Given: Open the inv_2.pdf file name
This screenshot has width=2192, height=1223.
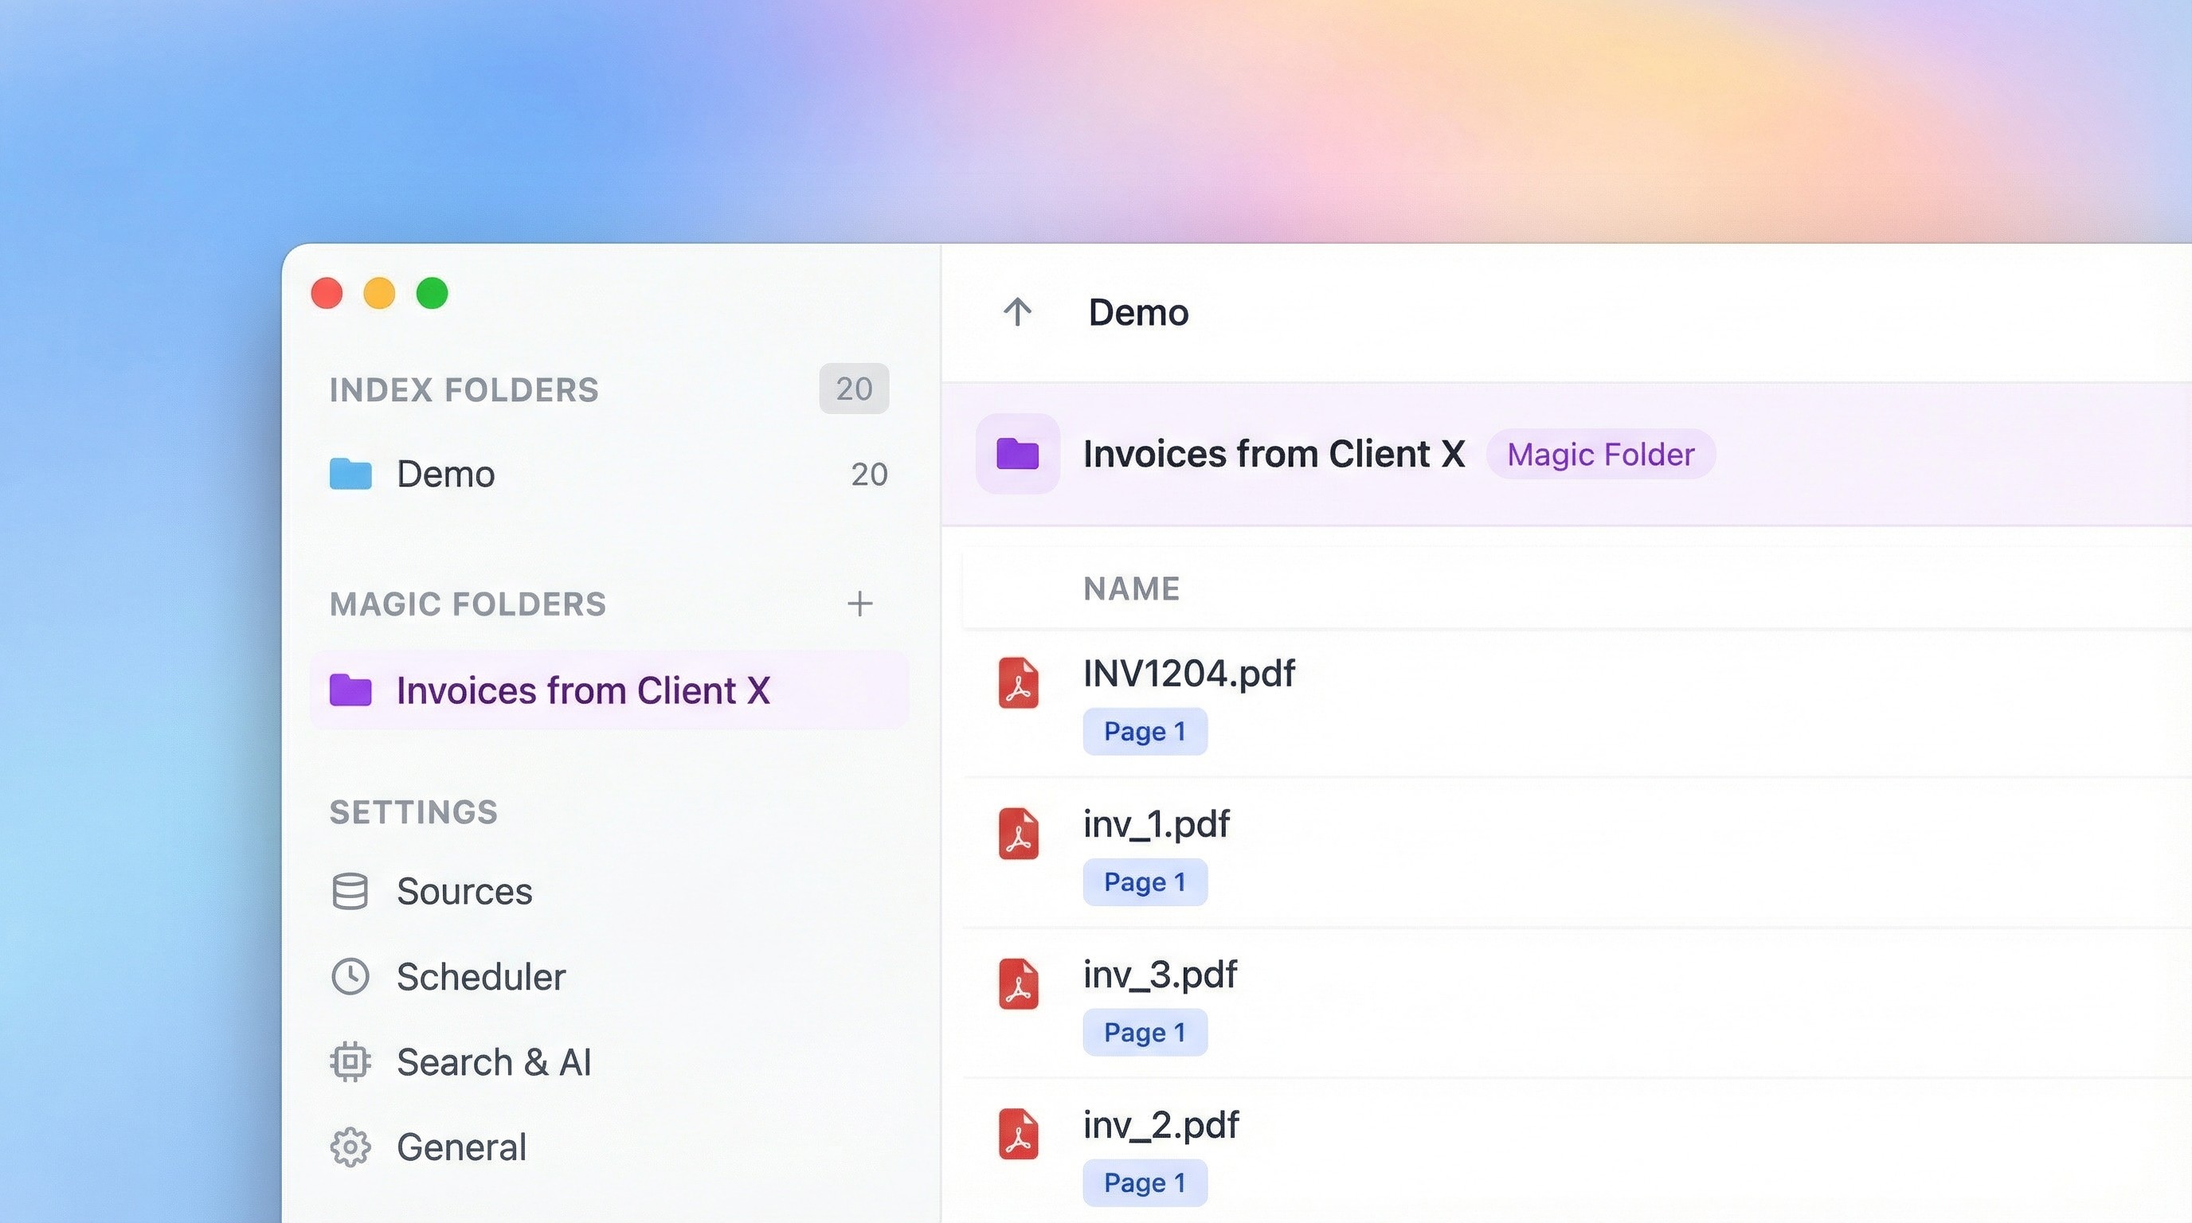Looking at the screenshot, I should tap(1161, 1124).
